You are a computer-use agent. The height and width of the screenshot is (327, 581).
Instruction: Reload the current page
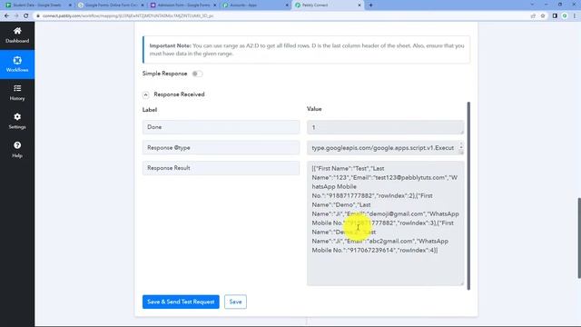point(26,16)
